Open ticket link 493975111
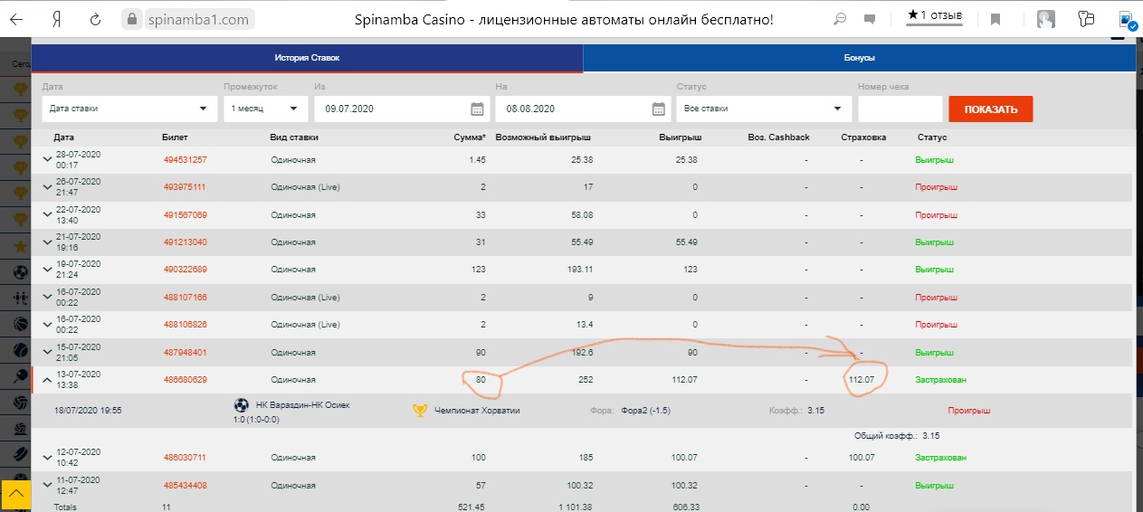The height and width of the screenshot is (512, 1143). click(186, 187)
